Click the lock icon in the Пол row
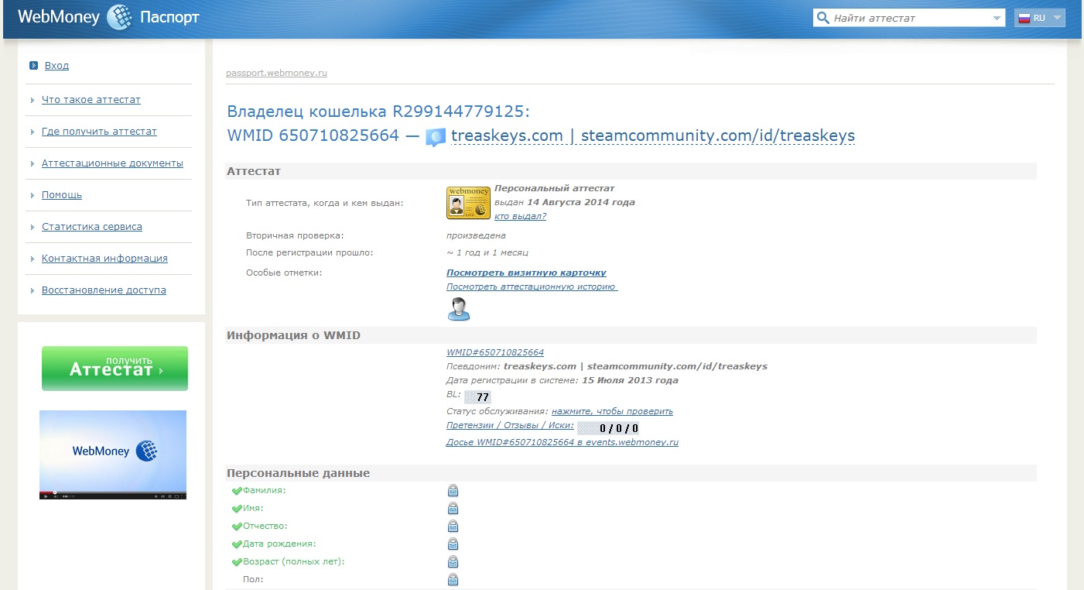Viewport: 1084px width, 590px height. [453, 579]
